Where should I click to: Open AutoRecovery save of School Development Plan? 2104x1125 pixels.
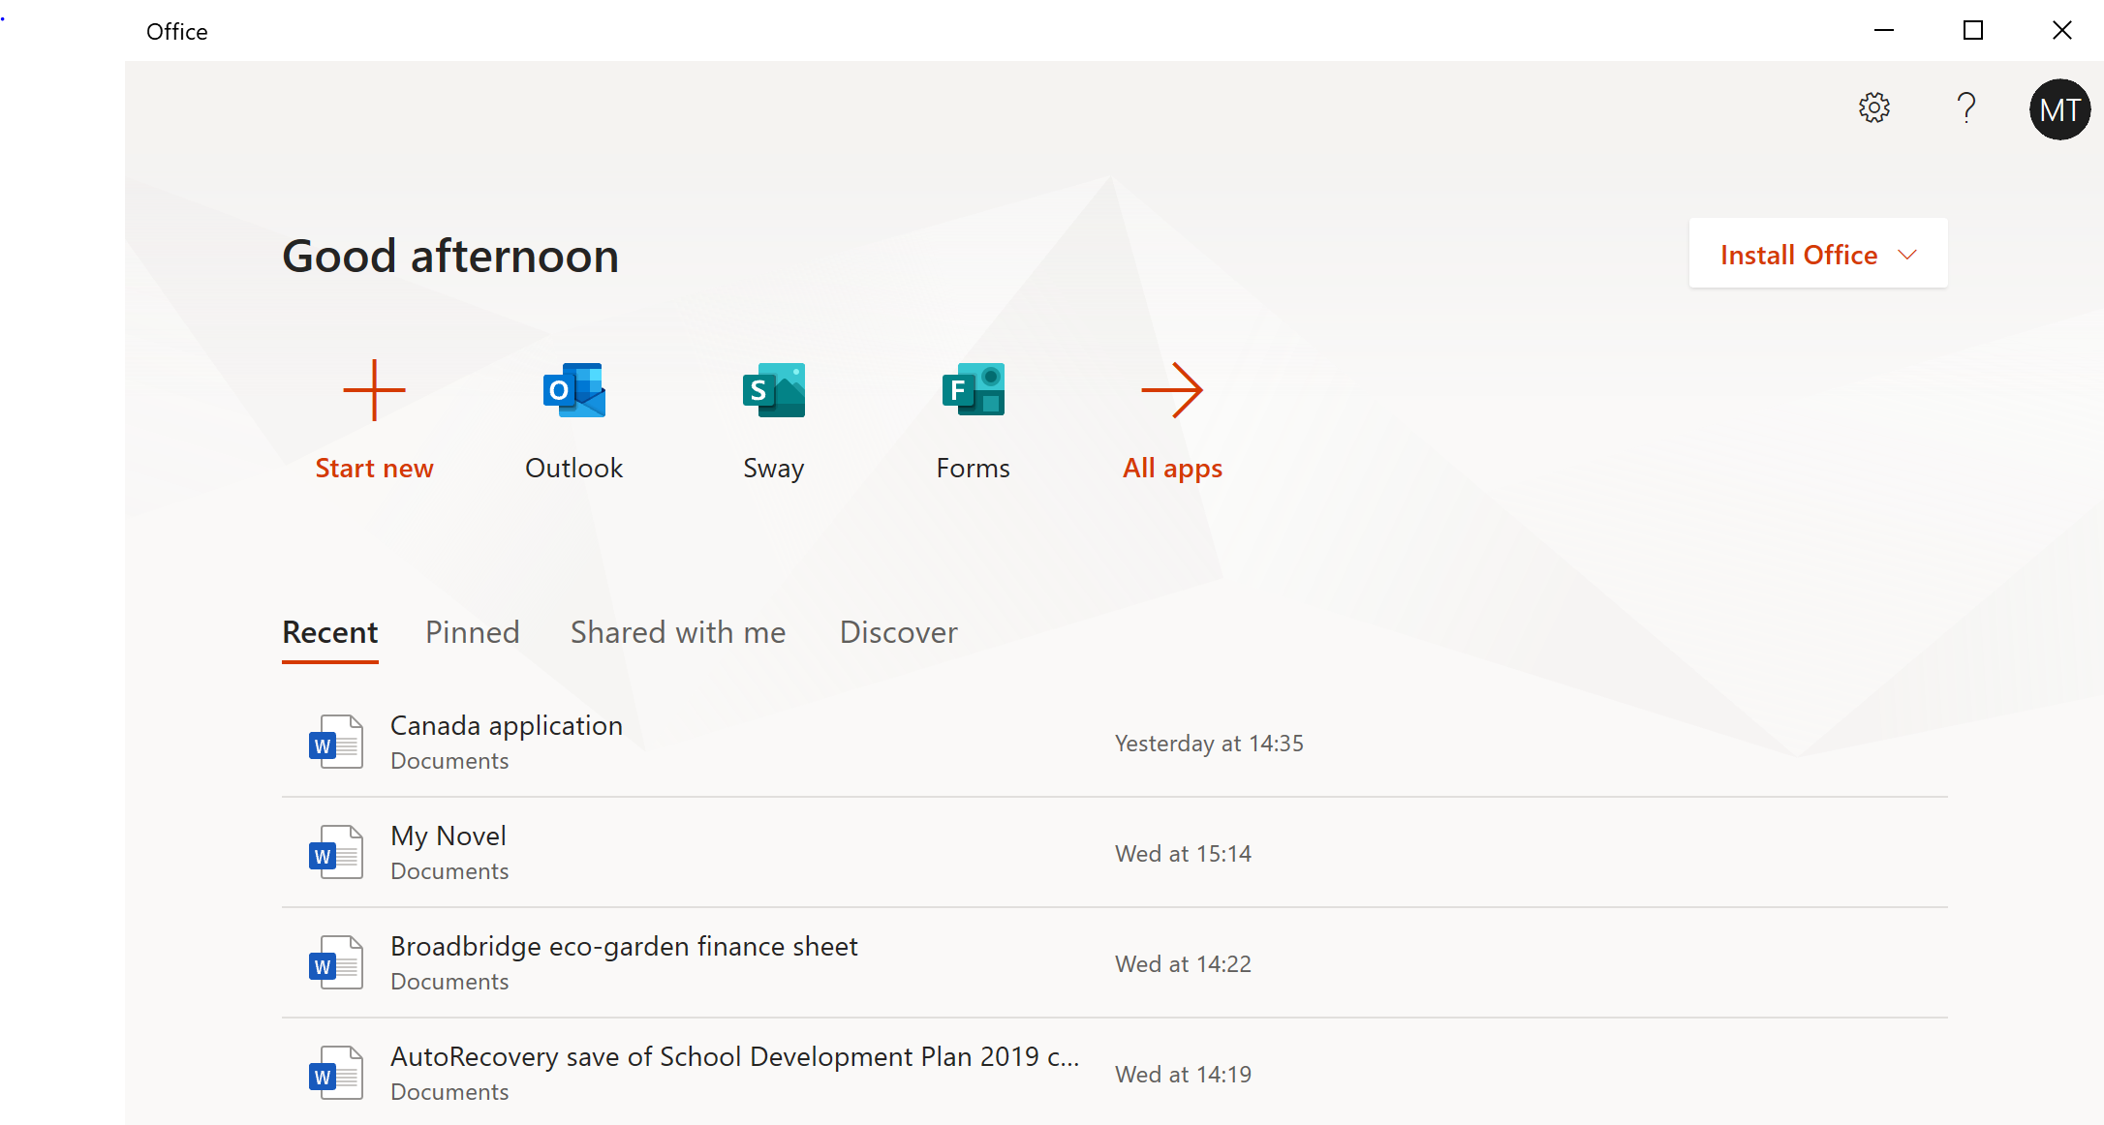[x=734, y=1057]
